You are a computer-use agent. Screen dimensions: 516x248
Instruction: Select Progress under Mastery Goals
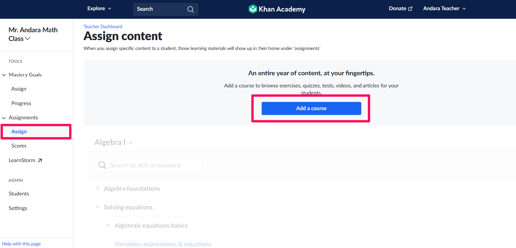coord(21,103)
